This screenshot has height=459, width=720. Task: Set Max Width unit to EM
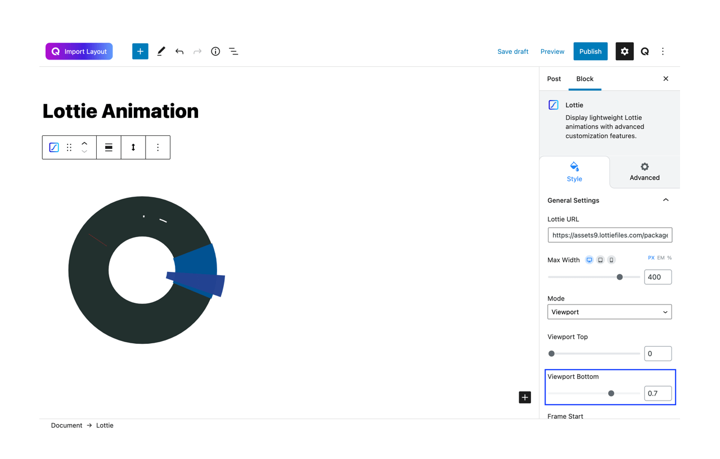point(661,258)
